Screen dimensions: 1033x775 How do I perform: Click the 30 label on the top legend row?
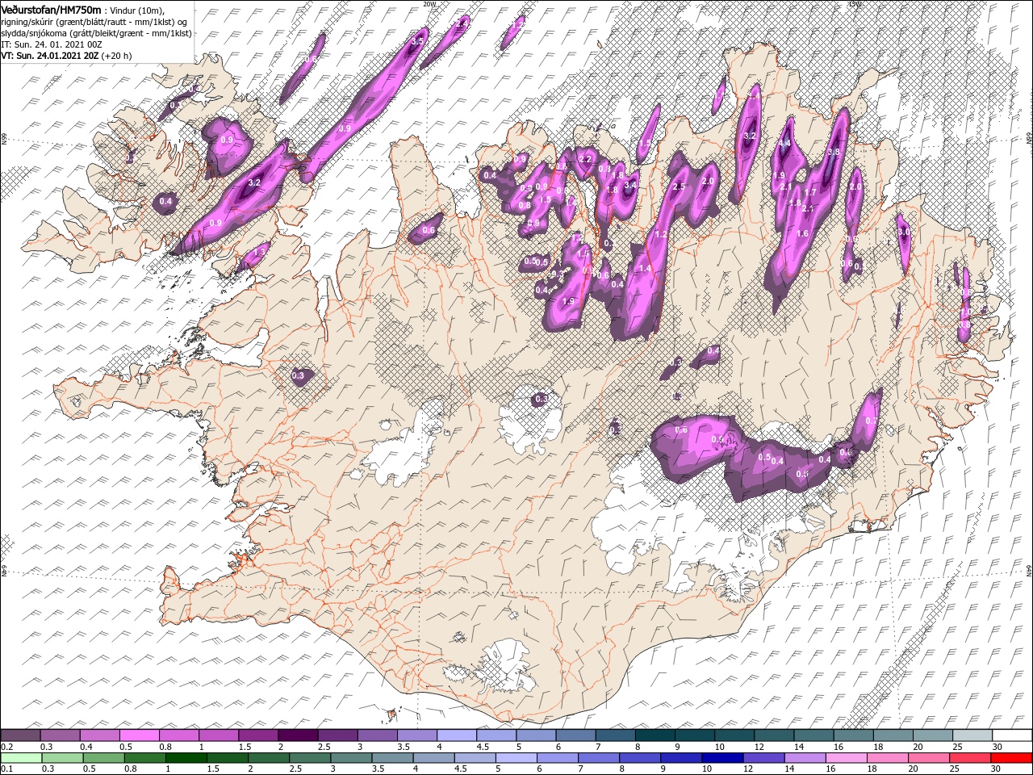pos(997,747)
